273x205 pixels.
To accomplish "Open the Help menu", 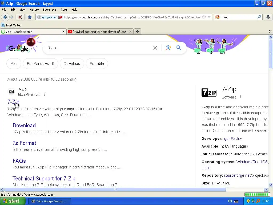I will (75, 10).
